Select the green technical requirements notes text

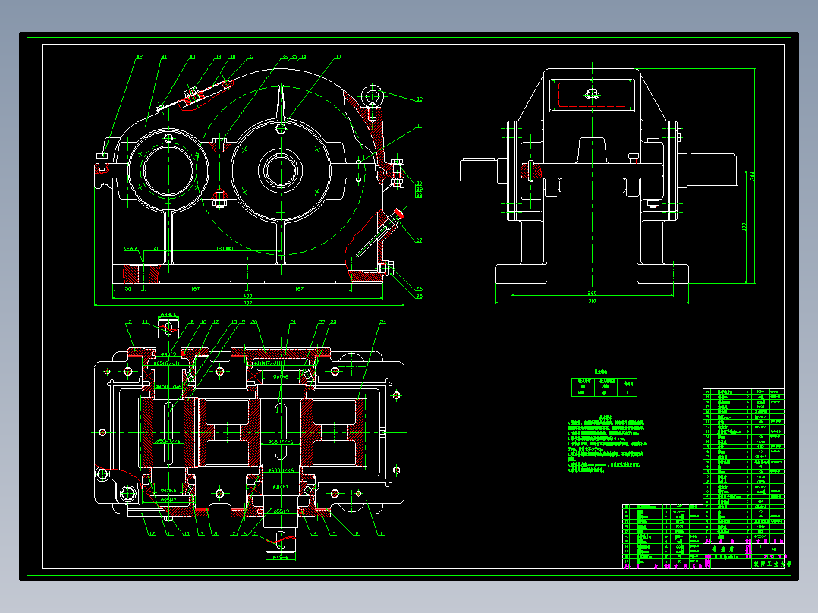(607, 444)
